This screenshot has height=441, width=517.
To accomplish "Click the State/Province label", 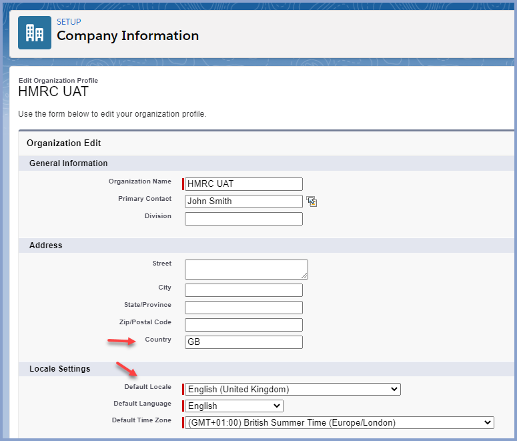I will pyautogui.click(x=147, y=305).
